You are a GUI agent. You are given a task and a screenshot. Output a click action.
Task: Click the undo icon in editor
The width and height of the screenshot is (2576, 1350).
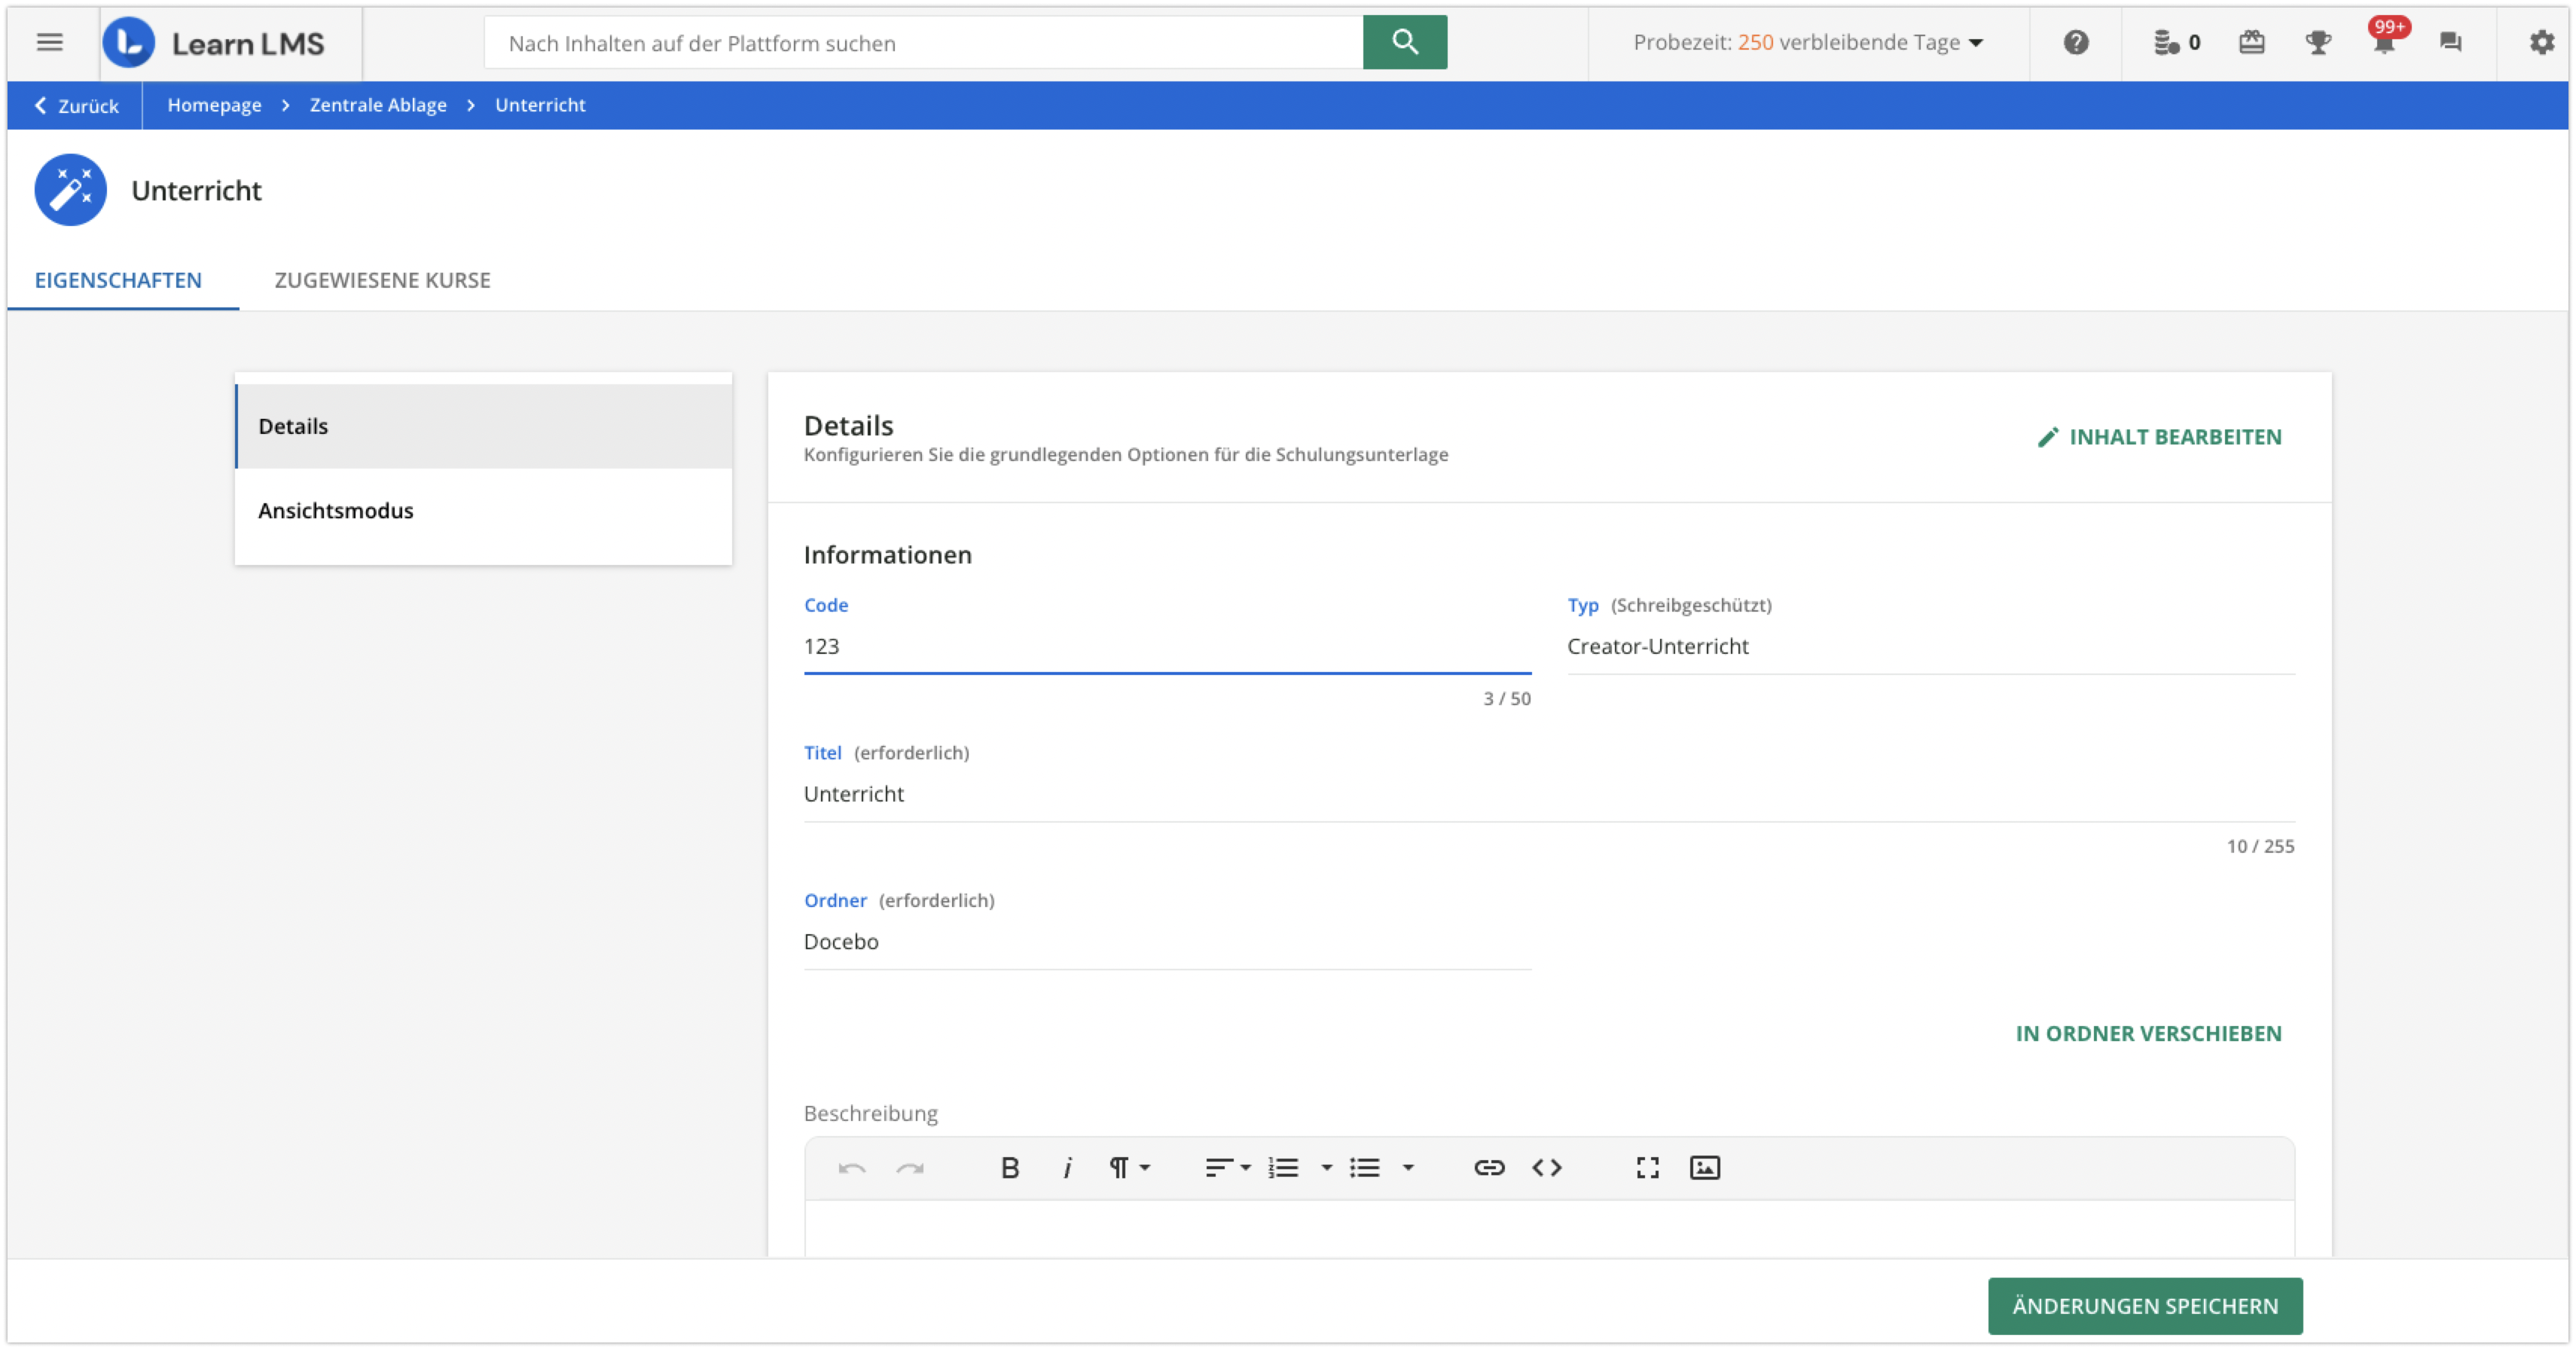[x=851, y=1167]
